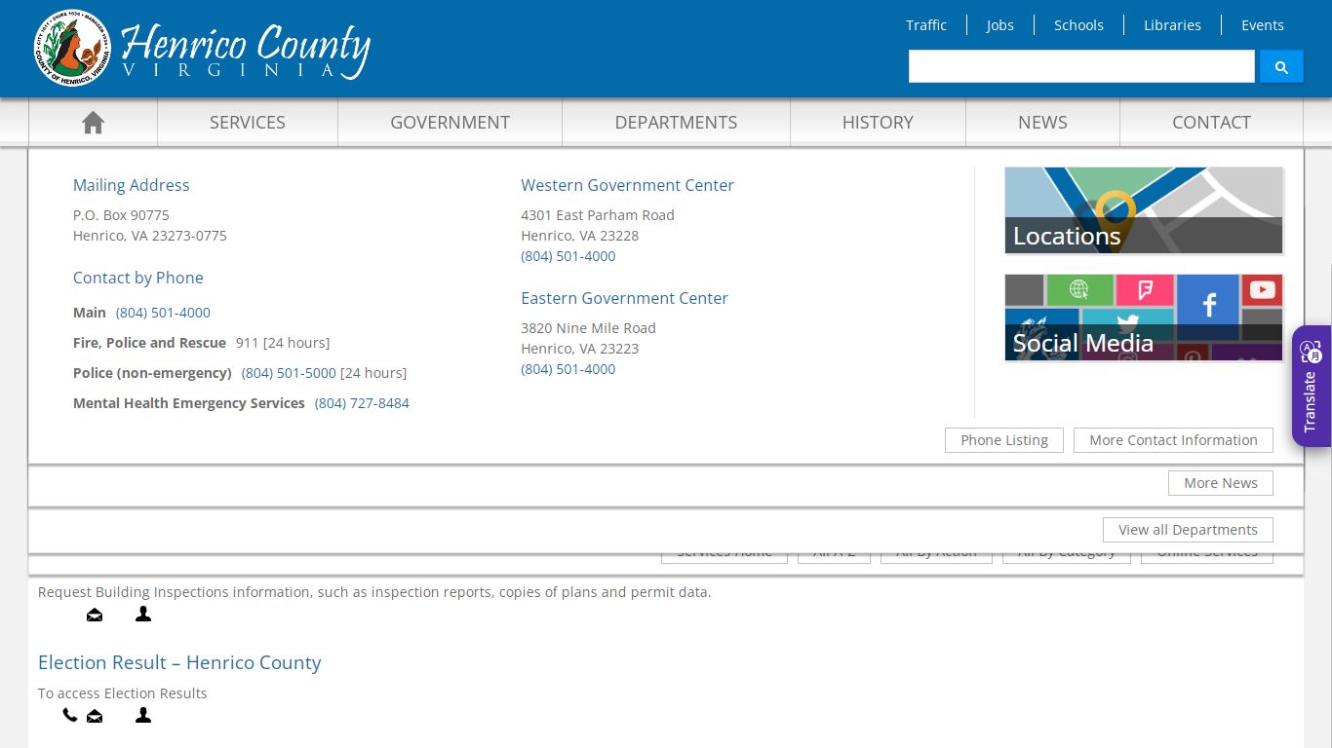Viewport: 1332px width, 748px height.
Task: Follow the Traffic top link
Action: 926,25
